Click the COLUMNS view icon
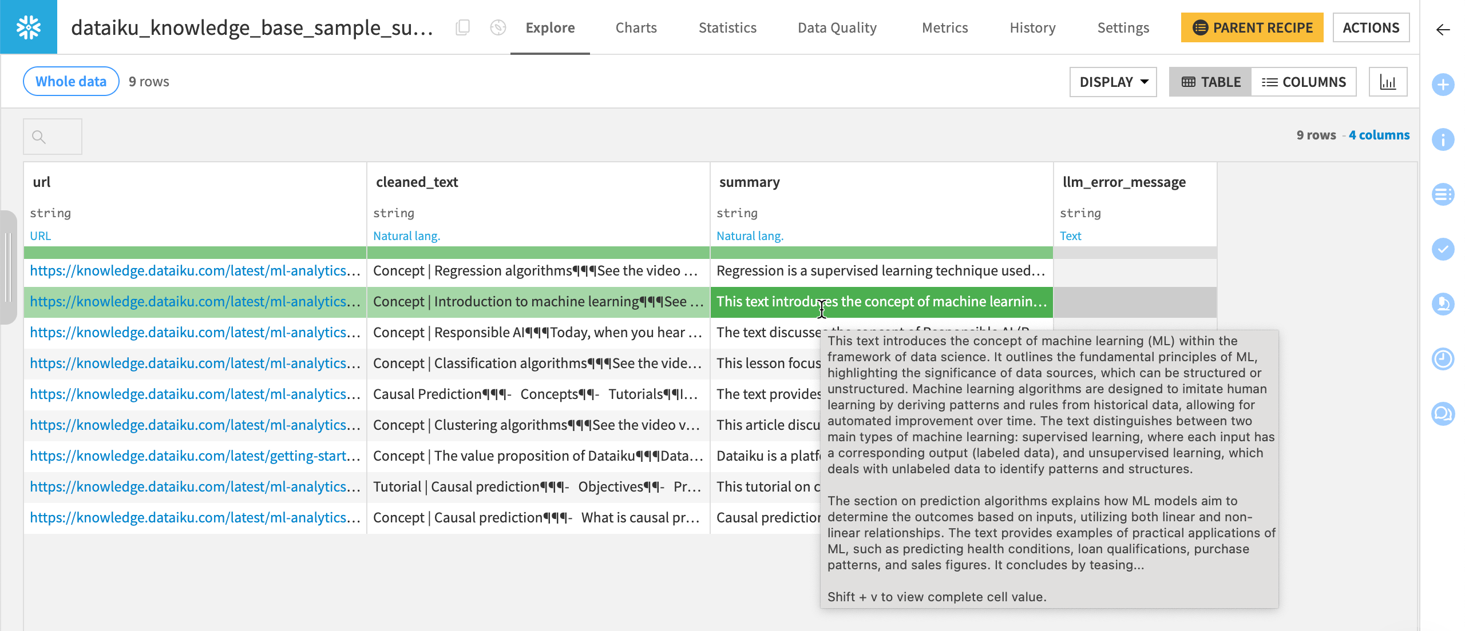The width and height of the screenshot is (1465, 631). 1304,81
